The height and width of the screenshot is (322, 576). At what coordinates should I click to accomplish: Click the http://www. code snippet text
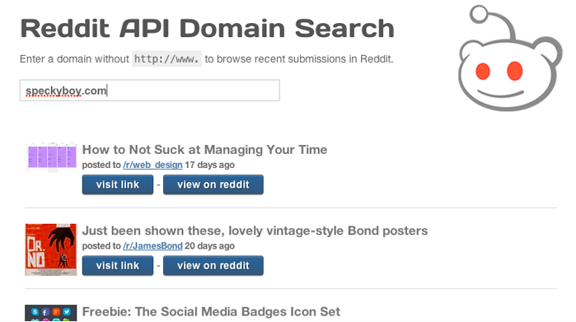[x=166, y=58]
